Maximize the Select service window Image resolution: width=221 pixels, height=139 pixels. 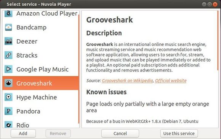(210, 4)
